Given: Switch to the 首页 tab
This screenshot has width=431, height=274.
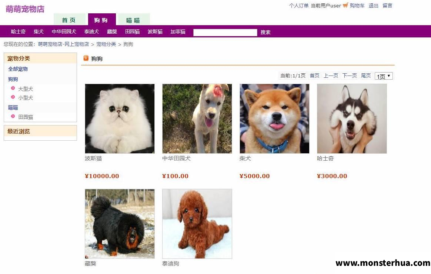Looking at the screenshot, I should tap(69, 20).
